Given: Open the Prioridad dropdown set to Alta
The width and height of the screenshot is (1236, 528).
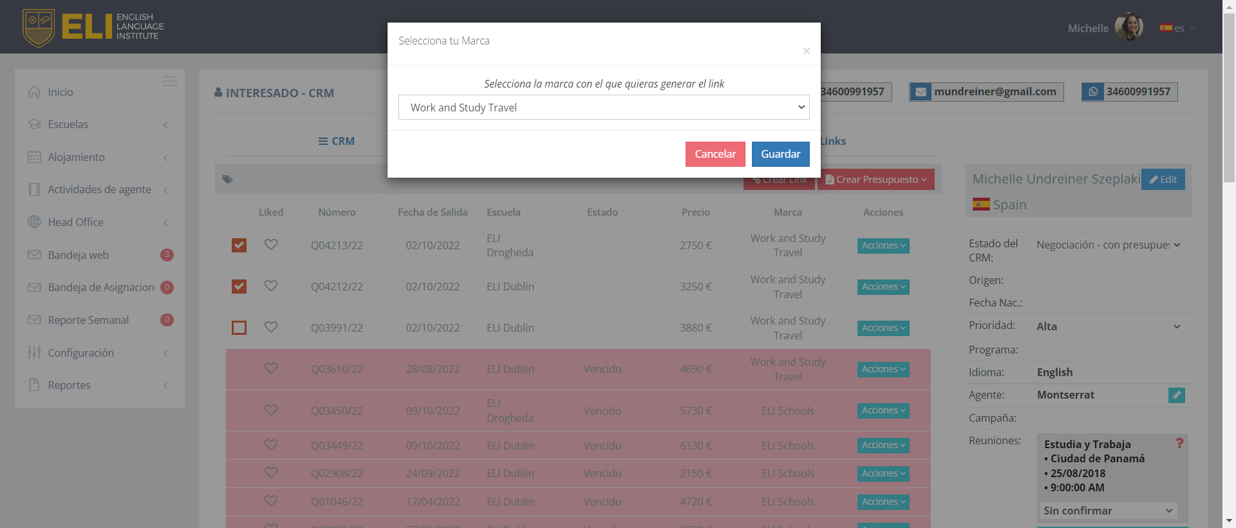Looking at the screenshot, I should tap(1108, 326).
